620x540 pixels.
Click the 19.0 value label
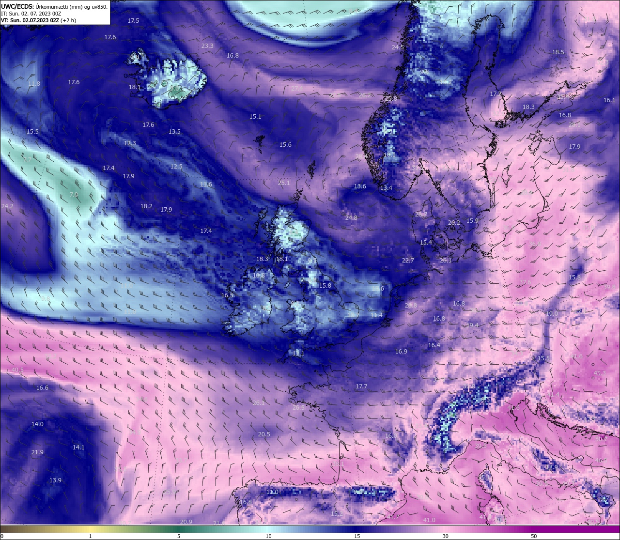[552, 314]
